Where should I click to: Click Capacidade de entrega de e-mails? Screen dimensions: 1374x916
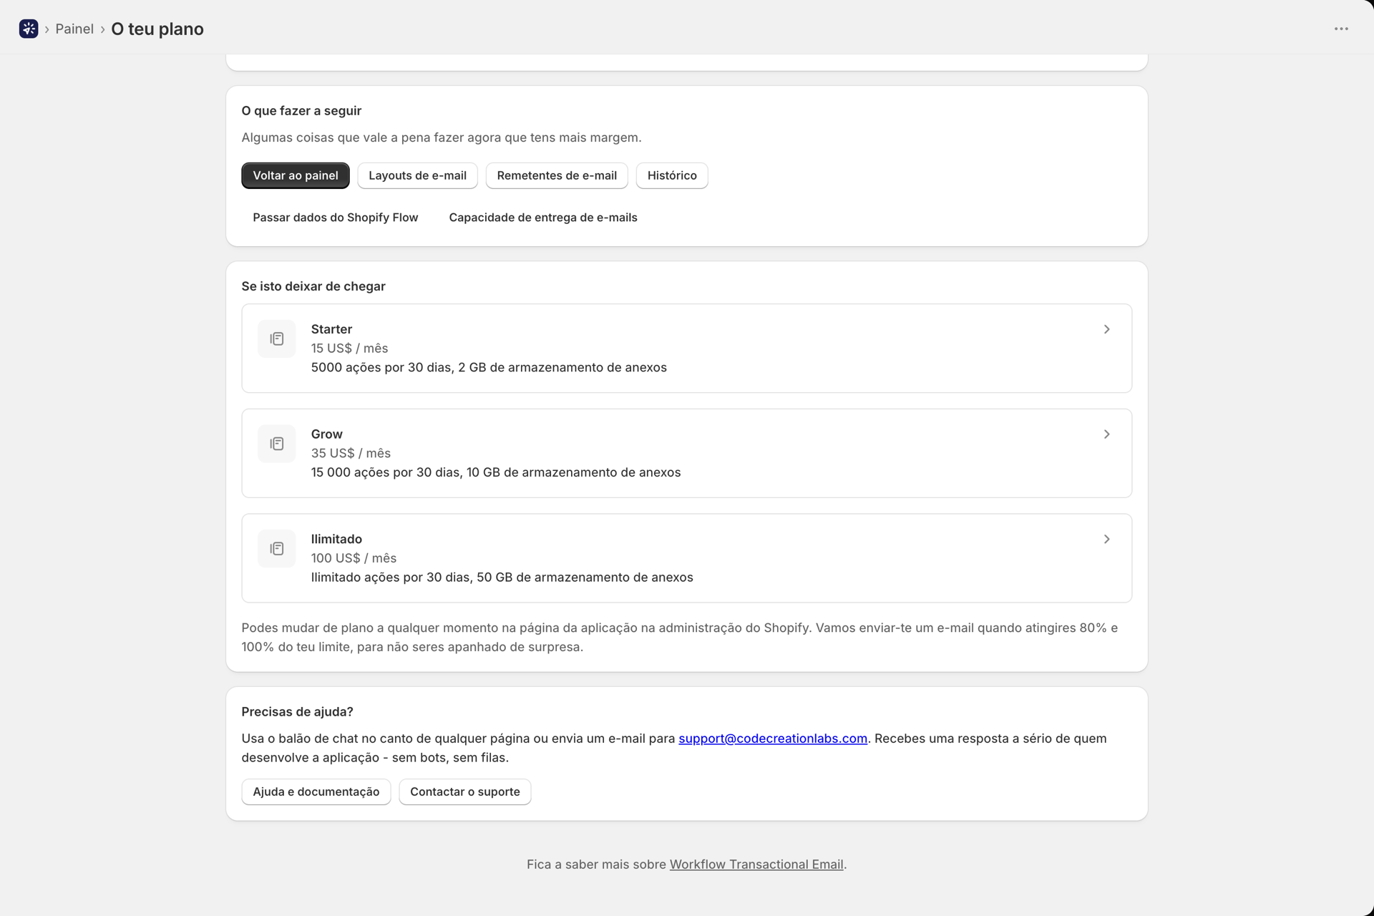click(x=543, y=218)
